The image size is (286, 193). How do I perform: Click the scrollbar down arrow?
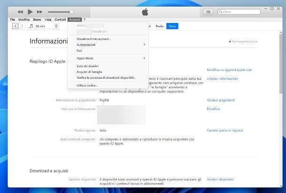(281, 185)
